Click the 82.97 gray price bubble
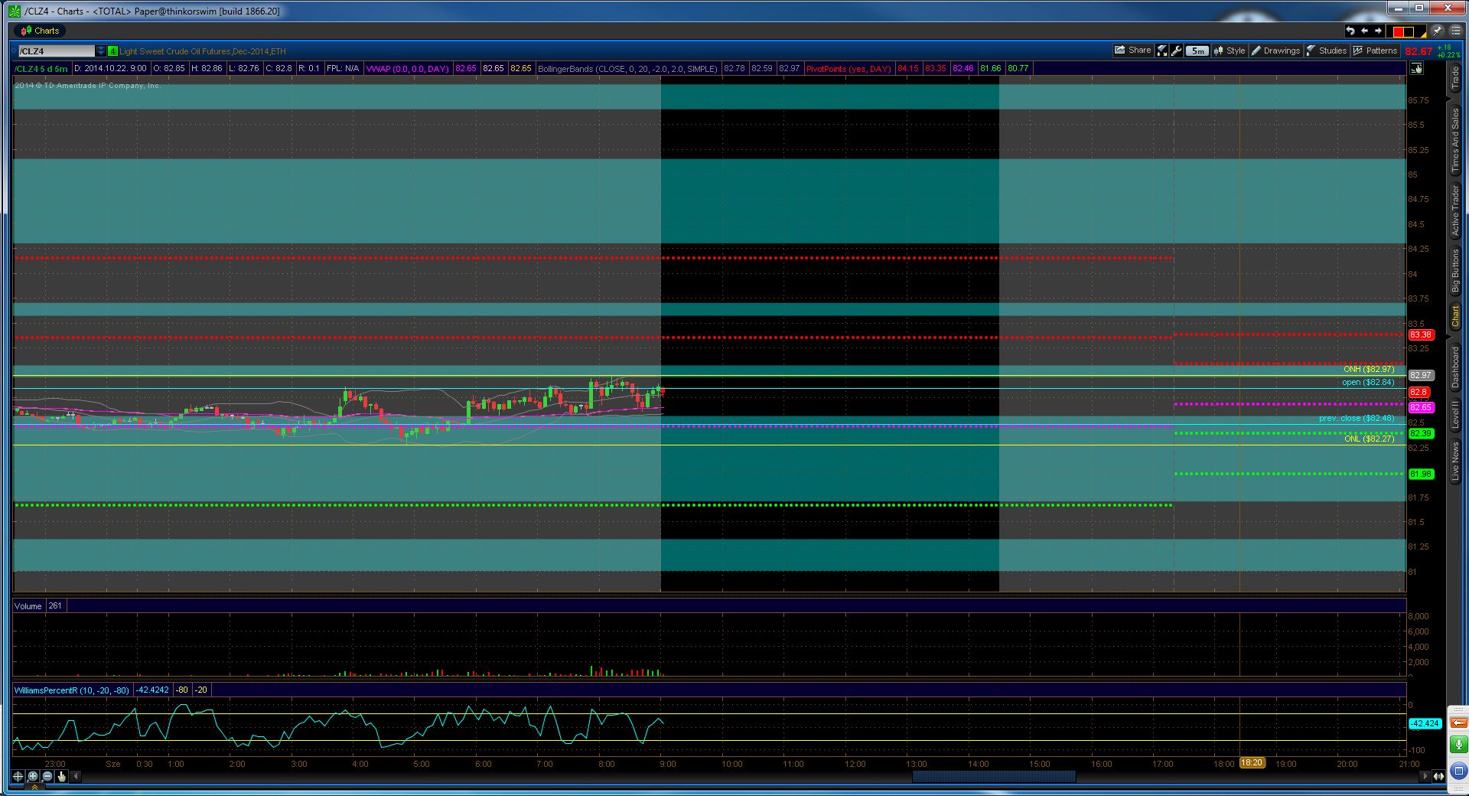 tap(1421, 375)
